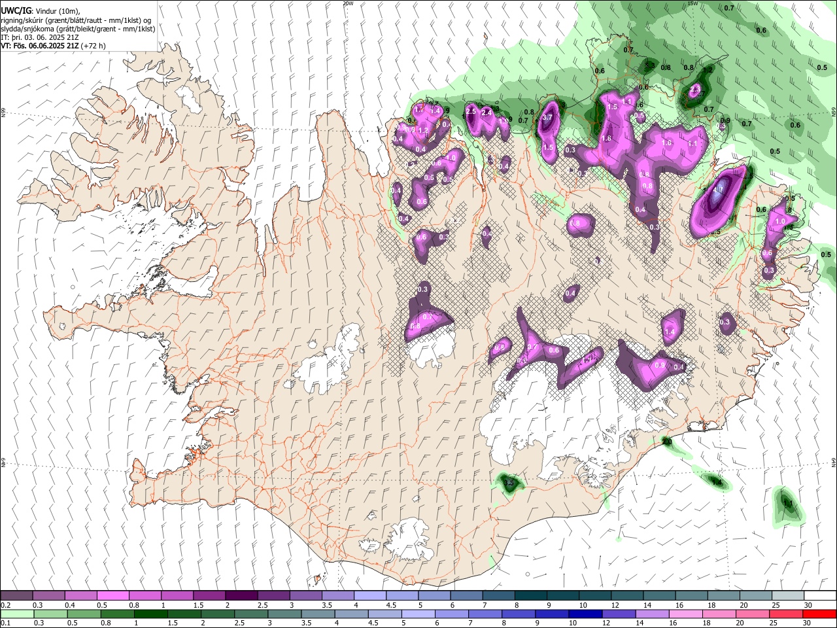
Task: Click the 'VT: Fös. 06.06.2025 21Z' valid time
Action: 41,46
